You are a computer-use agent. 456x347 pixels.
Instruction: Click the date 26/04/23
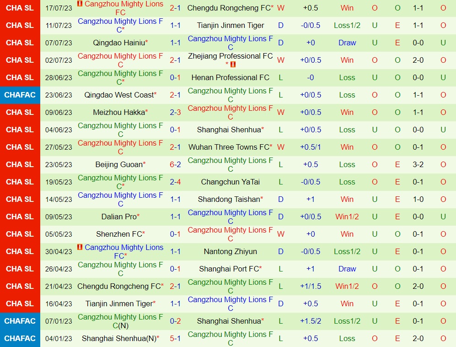pos(59,269)
